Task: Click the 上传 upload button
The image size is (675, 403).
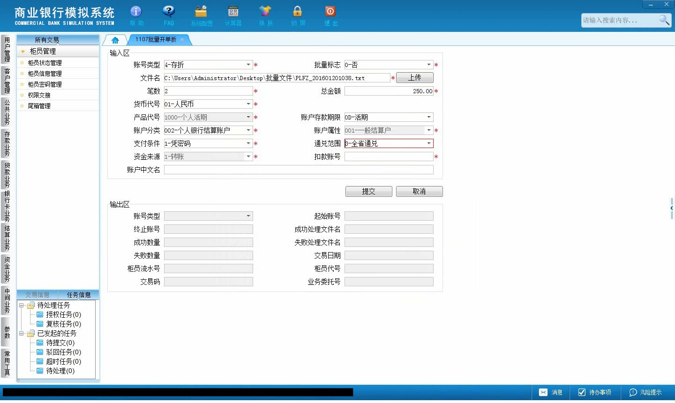Action: (x=415, y=78)
